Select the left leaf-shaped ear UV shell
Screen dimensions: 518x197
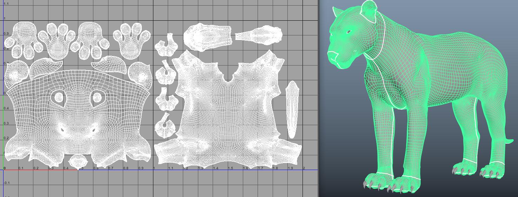[x=45, y=68]
